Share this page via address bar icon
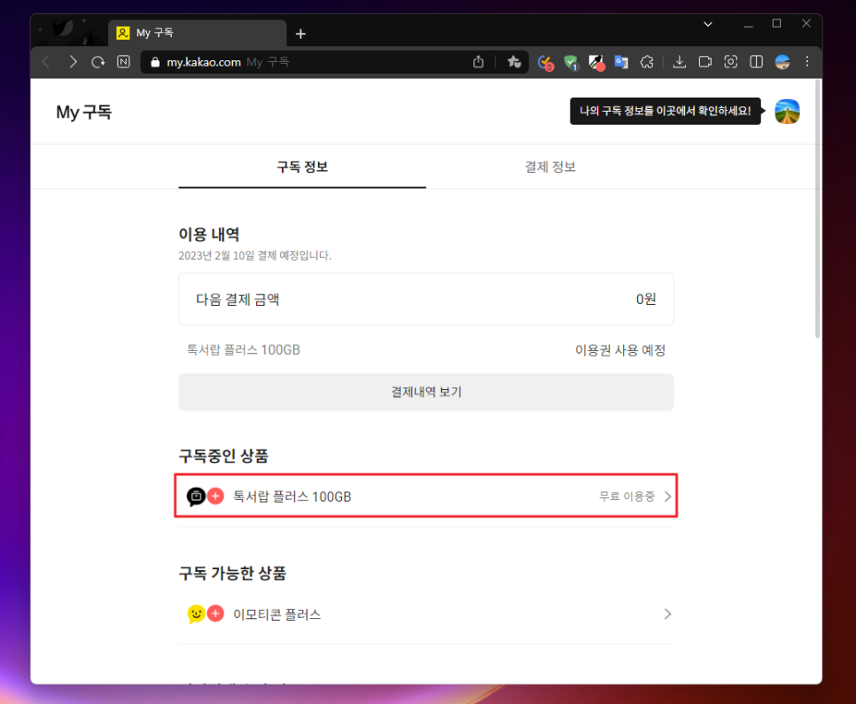This screenshot has width=856, height=704. 479,62
